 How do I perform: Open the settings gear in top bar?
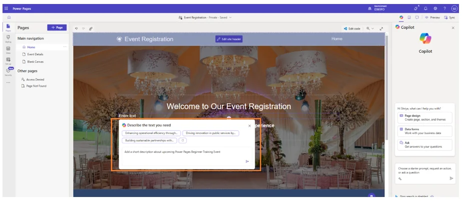(435, 8)
